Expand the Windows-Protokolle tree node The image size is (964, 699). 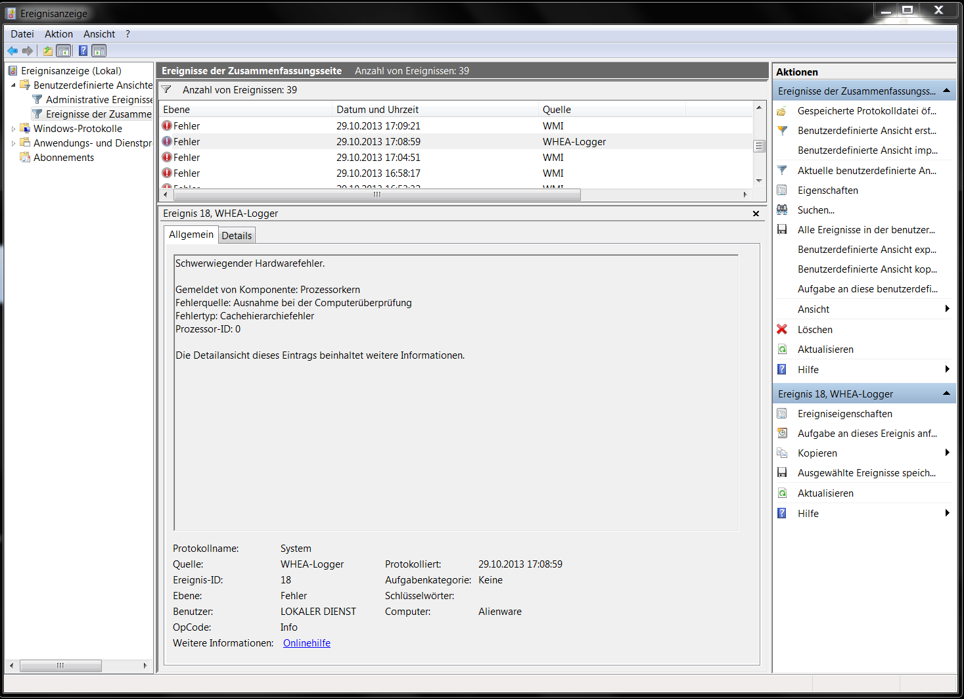point(13,129)
